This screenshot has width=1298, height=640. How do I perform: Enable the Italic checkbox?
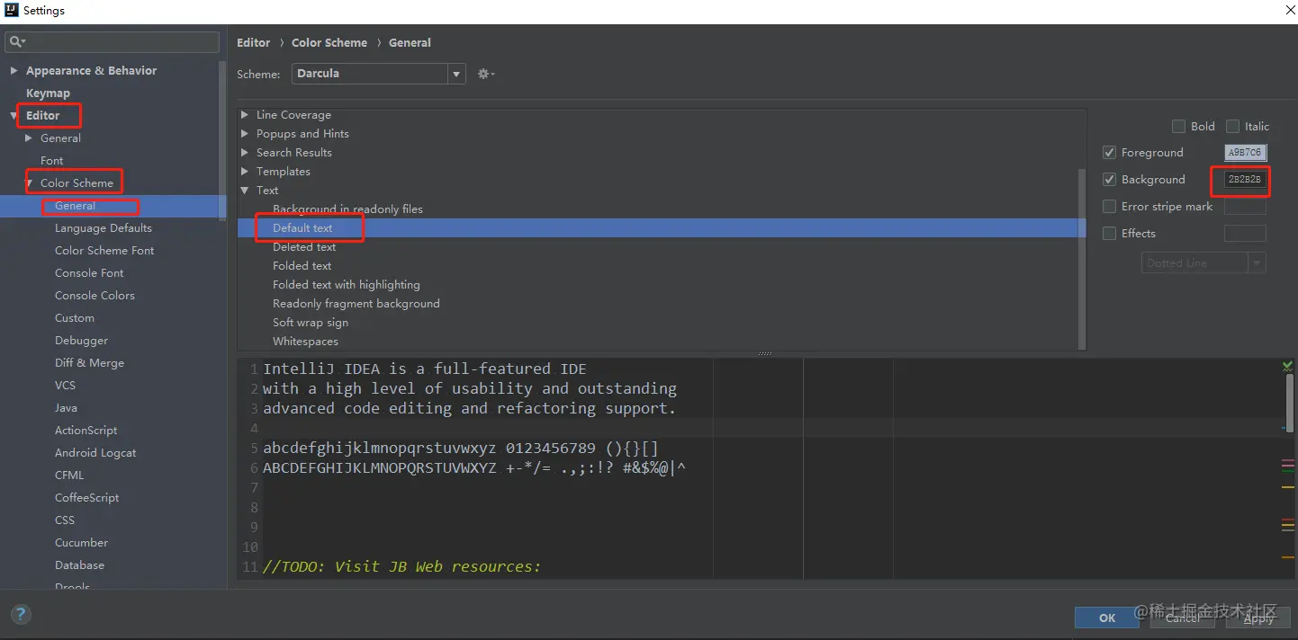click(1232, 127)
